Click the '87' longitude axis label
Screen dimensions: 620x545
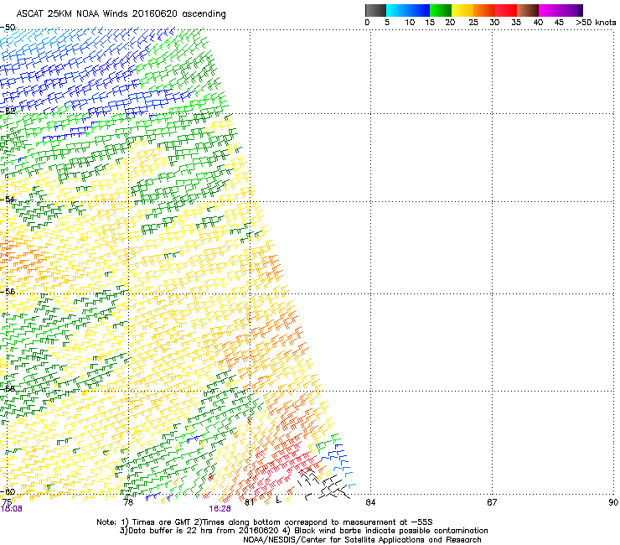492,502
